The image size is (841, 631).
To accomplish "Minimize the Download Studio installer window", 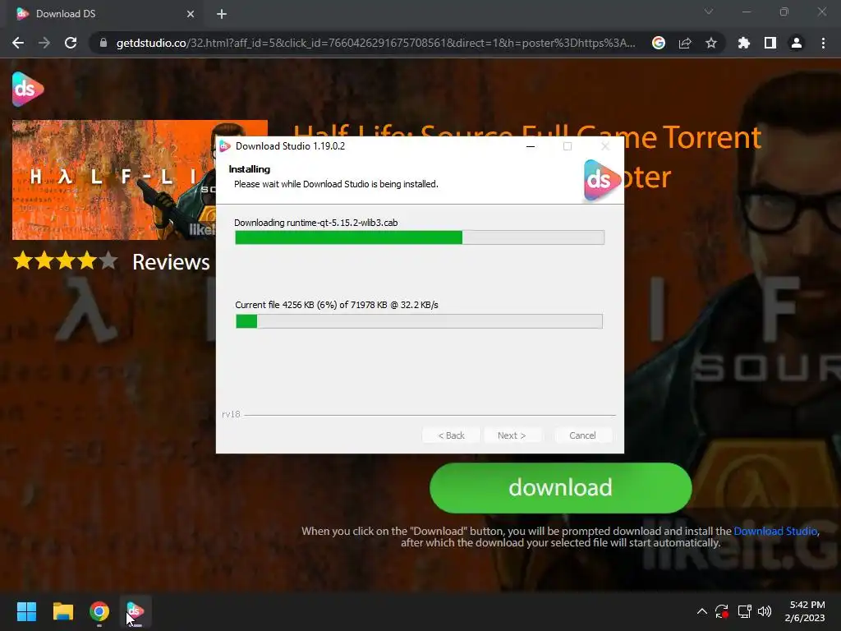I will 531,146.
